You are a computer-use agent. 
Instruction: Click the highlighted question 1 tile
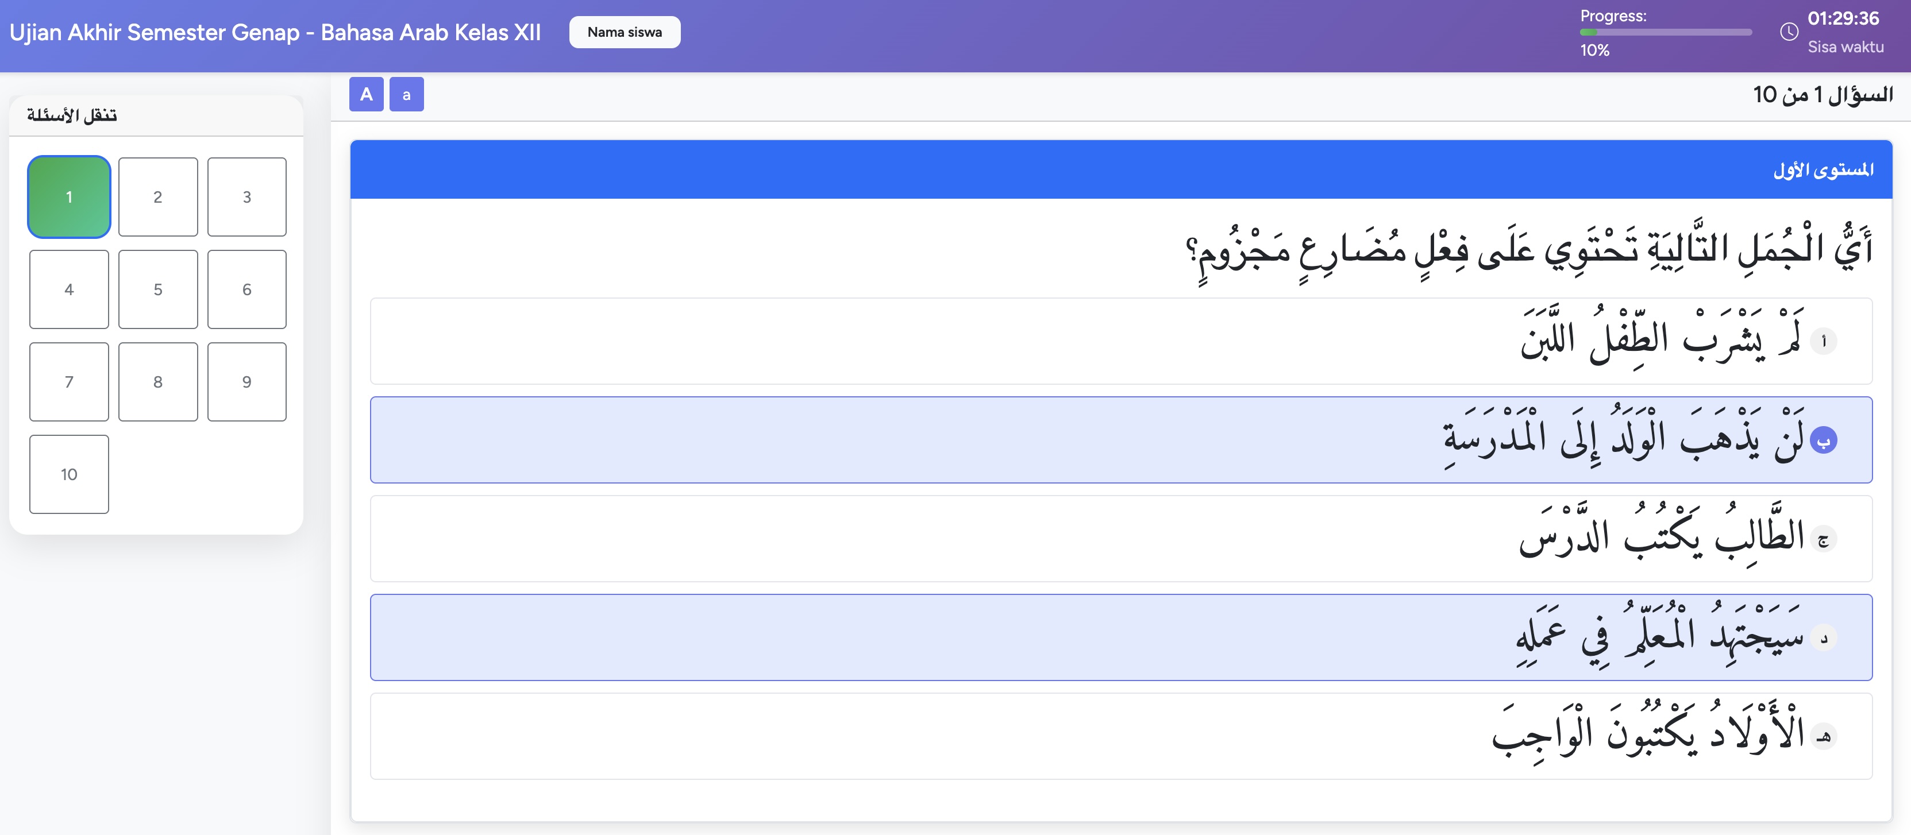coord(68,196)
